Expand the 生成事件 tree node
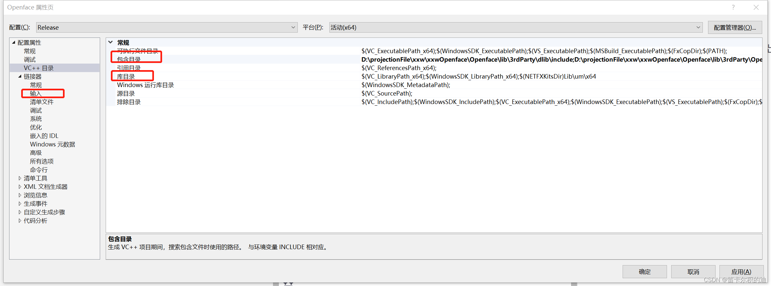Viewport: 771px width, 286px height. (20, 203)
